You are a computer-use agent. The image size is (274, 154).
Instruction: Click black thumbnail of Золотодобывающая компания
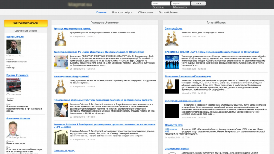coord(172,111)
